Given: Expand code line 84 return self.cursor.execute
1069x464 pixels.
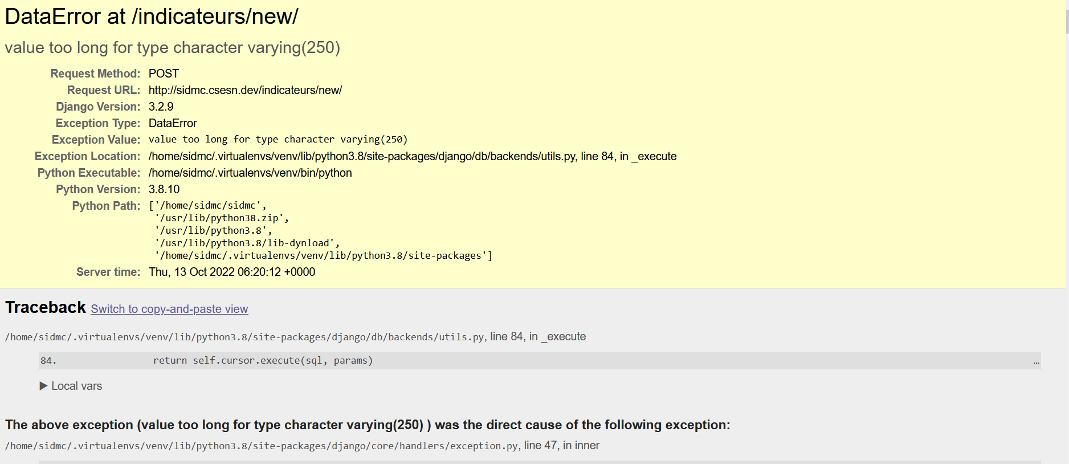Looking at the screenshot, I should [540, 360].
